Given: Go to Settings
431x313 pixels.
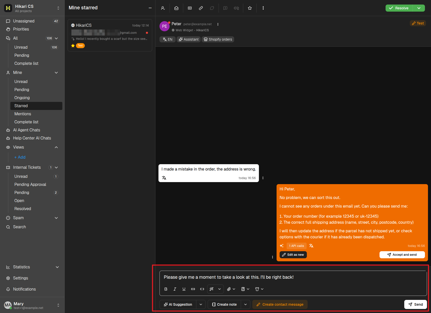Looking at the screenshot, I should pyautogui.click(x=32, y=278).
